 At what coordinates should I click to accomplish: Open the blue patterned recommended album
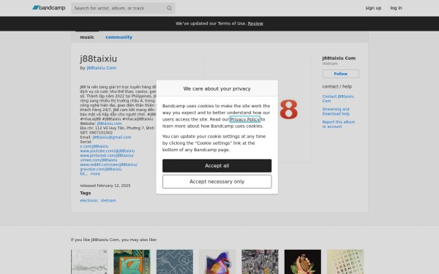click(x=174, y=262)
